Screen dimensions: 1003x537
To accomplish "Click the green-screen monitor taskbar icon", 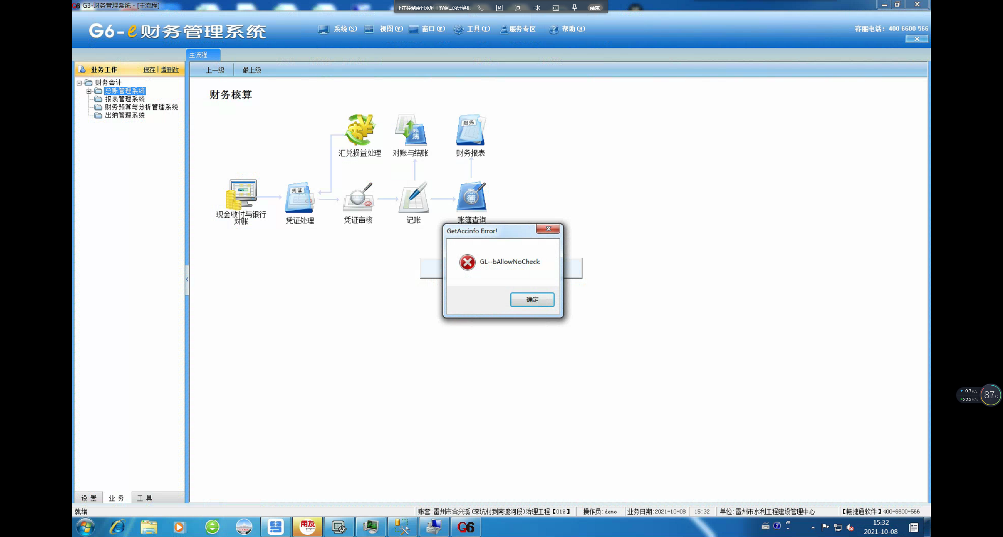I will coord(371,526).
